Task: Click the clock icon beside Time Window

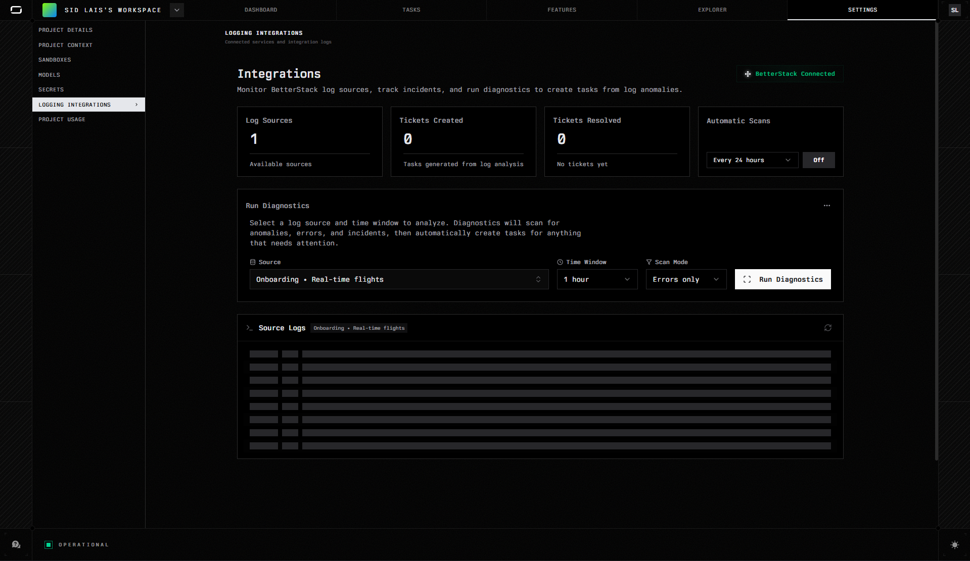Action: 560,262
